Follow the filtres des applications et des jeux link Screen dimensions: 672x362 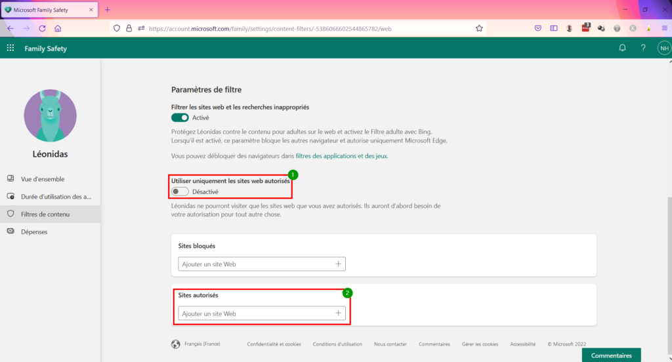341,156
